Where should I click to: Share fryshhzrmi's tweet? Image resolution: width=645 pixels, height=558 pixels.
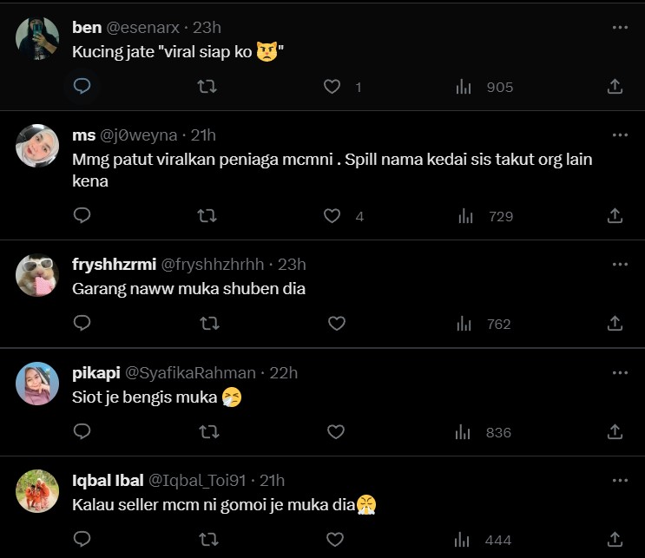coord(615,324)
